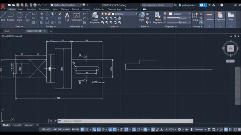Screen dimensions: 241x135
Task: Toggle snap mode in status bar
Action: click(x=87, y=129)
